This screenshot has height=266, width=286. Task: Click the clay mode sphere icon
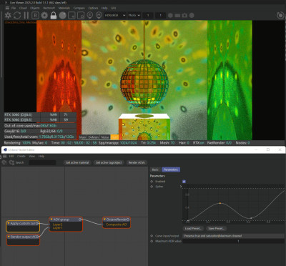click(x=63, y=16)
